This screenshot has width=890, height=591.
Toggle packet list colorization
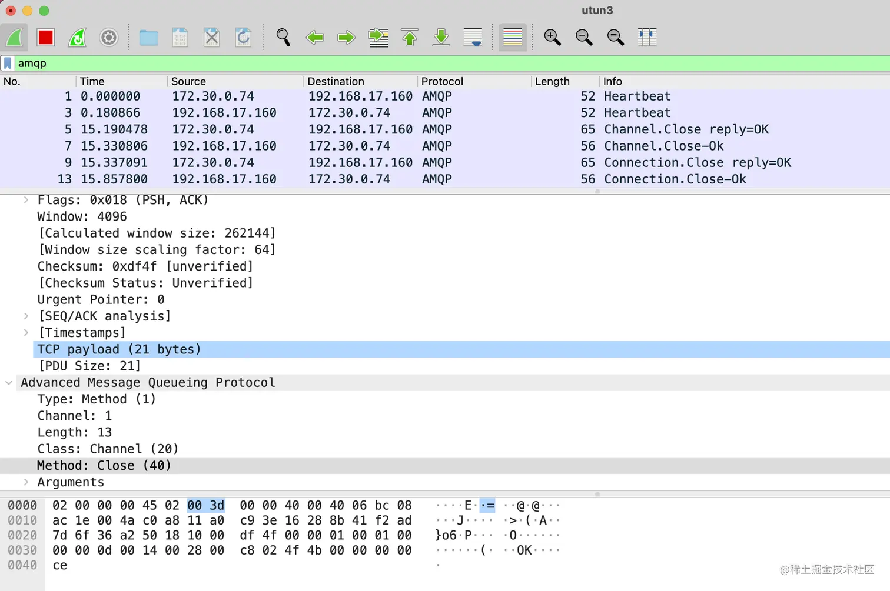pos(513,38)
